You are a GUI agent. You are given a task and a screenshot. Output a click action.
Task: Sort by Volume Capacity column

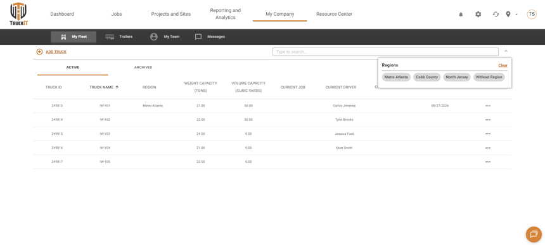(248, 87)
